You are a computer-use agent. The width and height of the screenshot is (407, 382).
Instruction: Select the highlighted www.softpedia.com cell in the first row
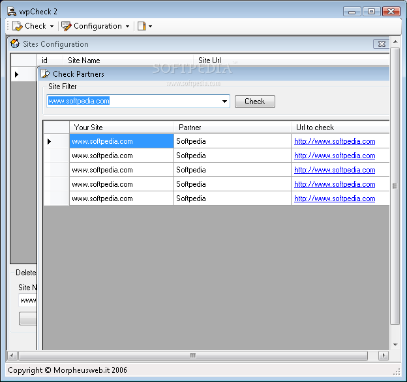click(121, 141)
